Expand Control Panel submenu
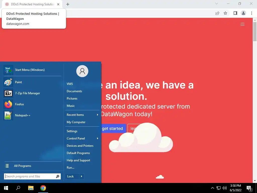This screenshot has width=257, height=193. click(82, 138)
